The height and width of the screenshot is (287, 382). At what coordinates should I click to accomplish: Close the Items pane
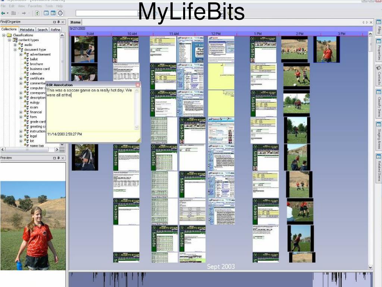tap(371, 22)
